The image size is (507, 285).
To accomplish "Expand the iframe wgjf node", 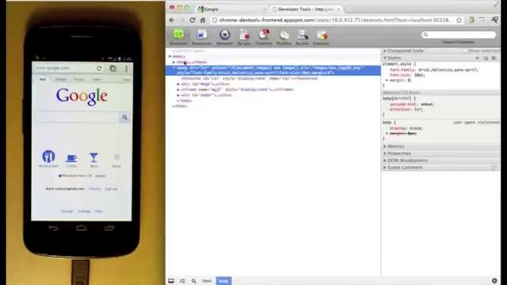I will [178, 89].
